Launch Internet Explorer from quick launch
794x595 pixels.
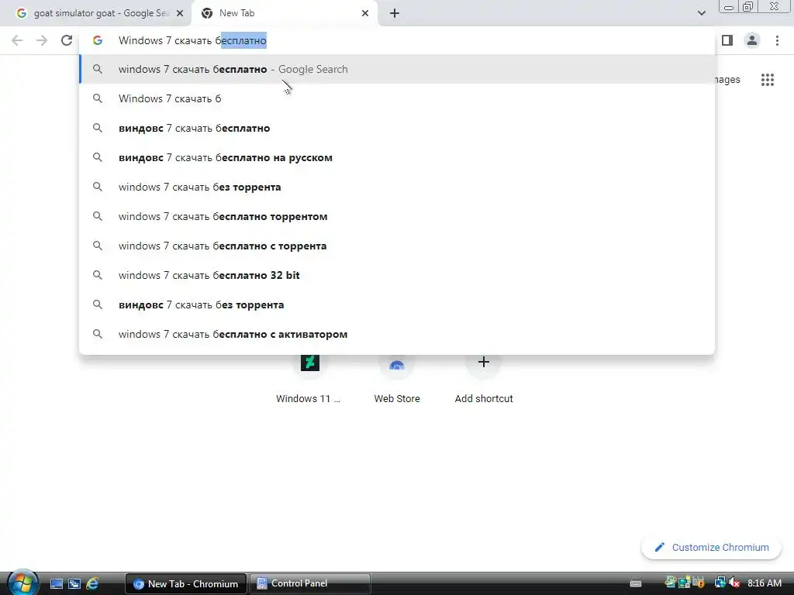tap(92, 584)
